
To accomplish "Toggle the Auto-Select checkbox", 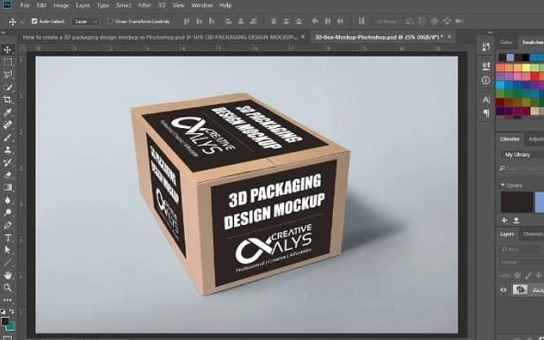I will click(x=35, y=21).
